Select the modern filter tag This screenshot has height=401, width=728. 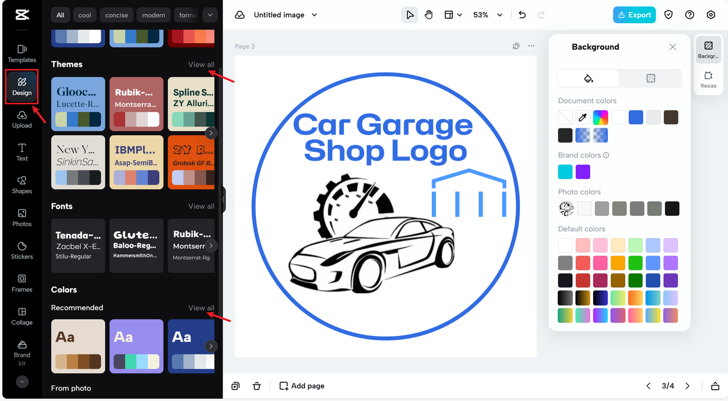tap(154, 15)
